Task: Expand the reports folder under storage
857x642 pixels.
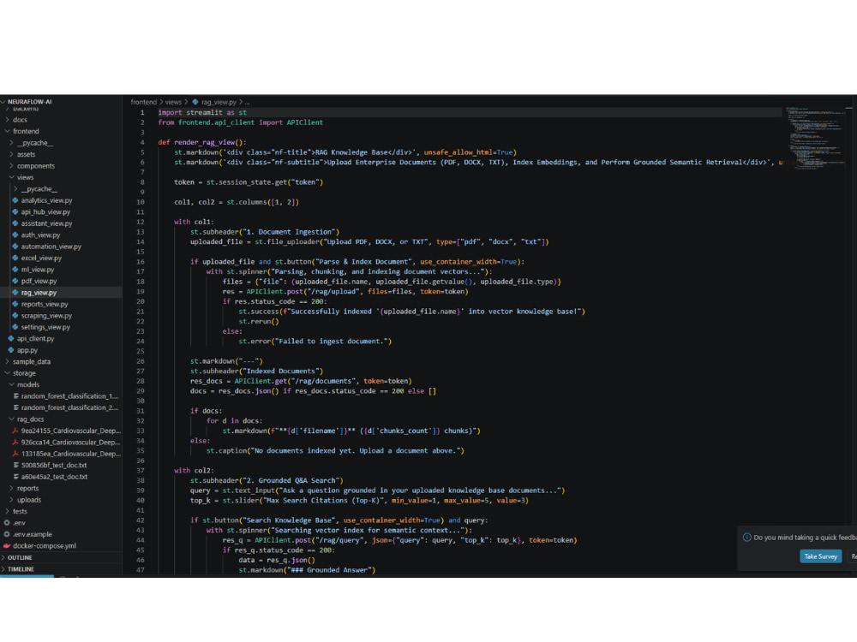Action: pos(11,488)
